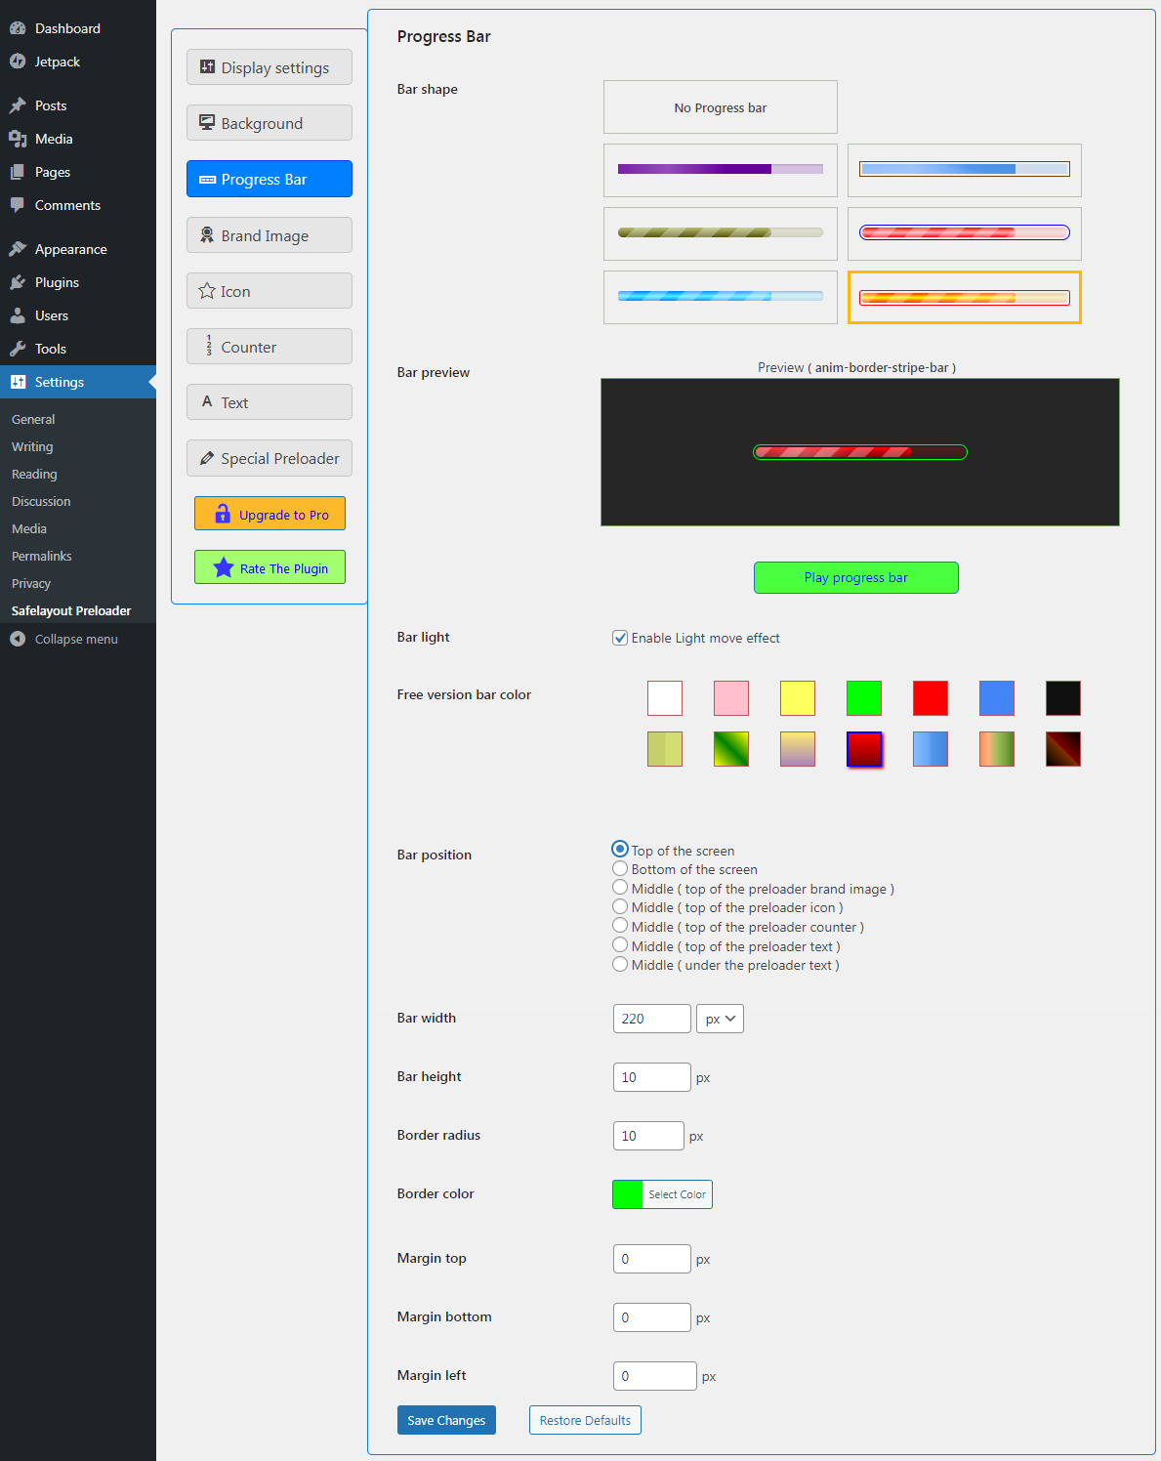1161x1461 pixels.
Task: Click the Display settings sliders icon
Action: [207, 67]
